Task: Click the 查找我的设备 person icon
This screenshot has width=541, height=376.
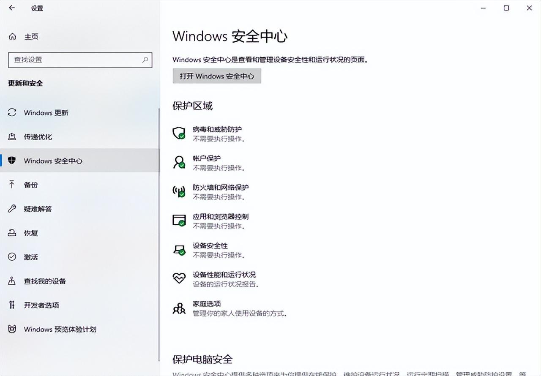Action: coord(12,281)
